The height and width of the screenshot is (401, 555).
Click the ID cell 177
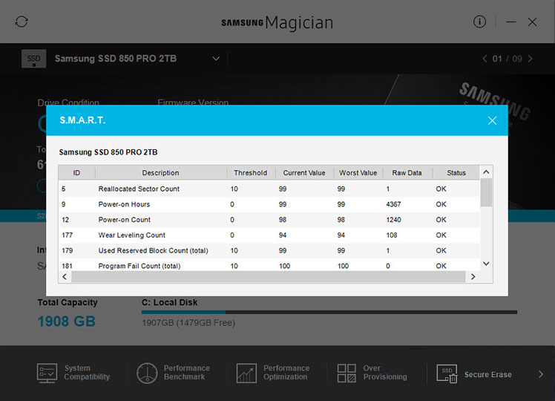(x=68, y=235)
